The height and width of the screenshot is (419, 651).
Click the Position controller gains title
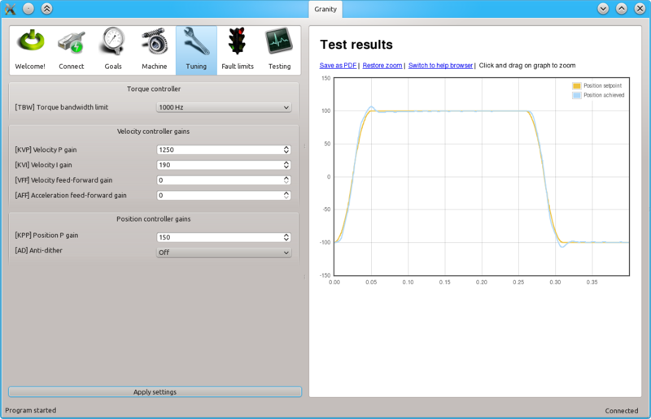click(x=153, y=218)
